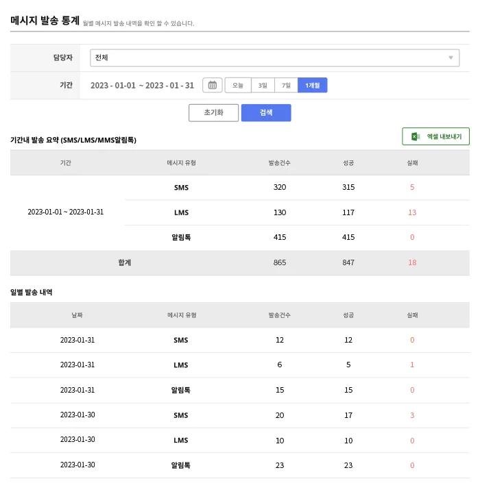
Task: Click the date range 2023-01-01 ~ 2023-01-31 field
Action: tap(143, 86)
